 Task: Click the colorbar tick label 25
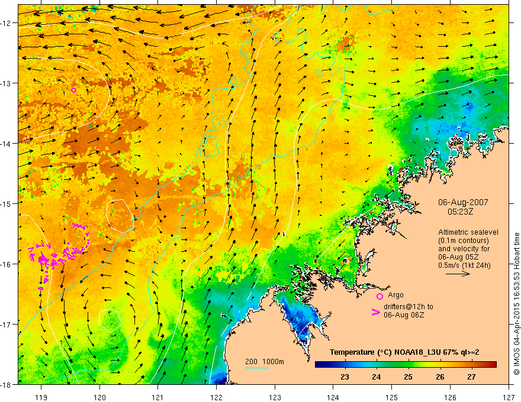(408, 377)
